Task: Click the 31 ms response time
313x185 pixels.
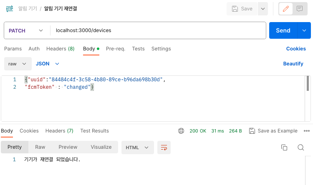Action: (217, 131)
